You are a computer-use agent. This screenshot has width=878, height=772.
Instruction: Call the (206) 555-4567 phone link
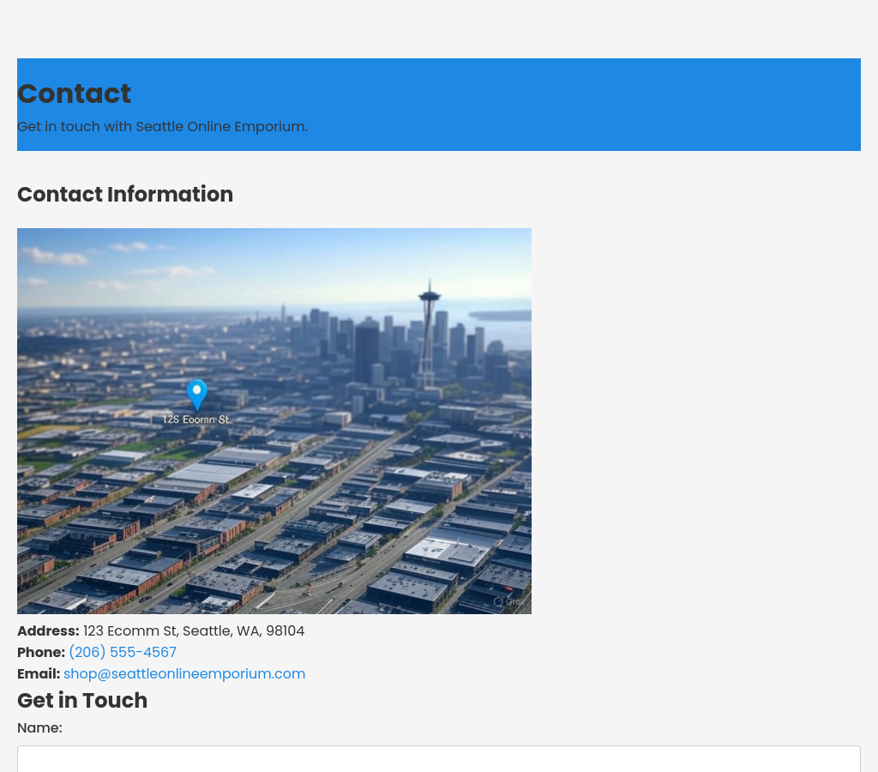123,653
